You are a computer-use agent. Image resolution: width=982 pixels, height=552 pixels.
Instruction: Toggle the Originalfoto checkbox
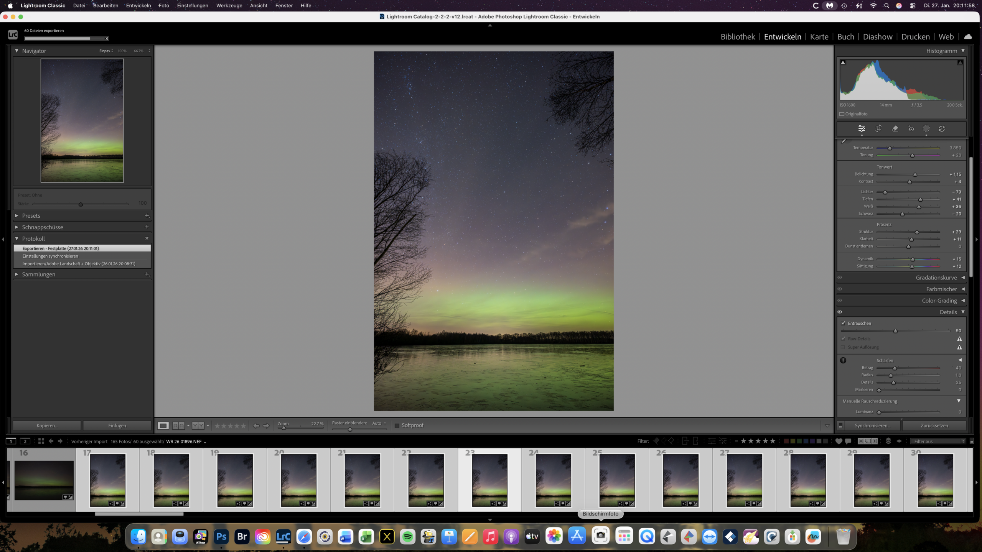point(842,114)
